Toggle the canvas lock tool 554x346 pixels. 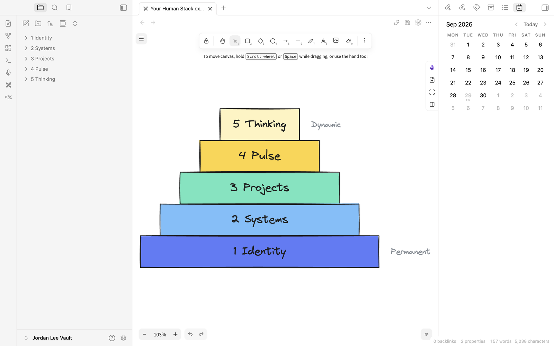pos(206,41)
